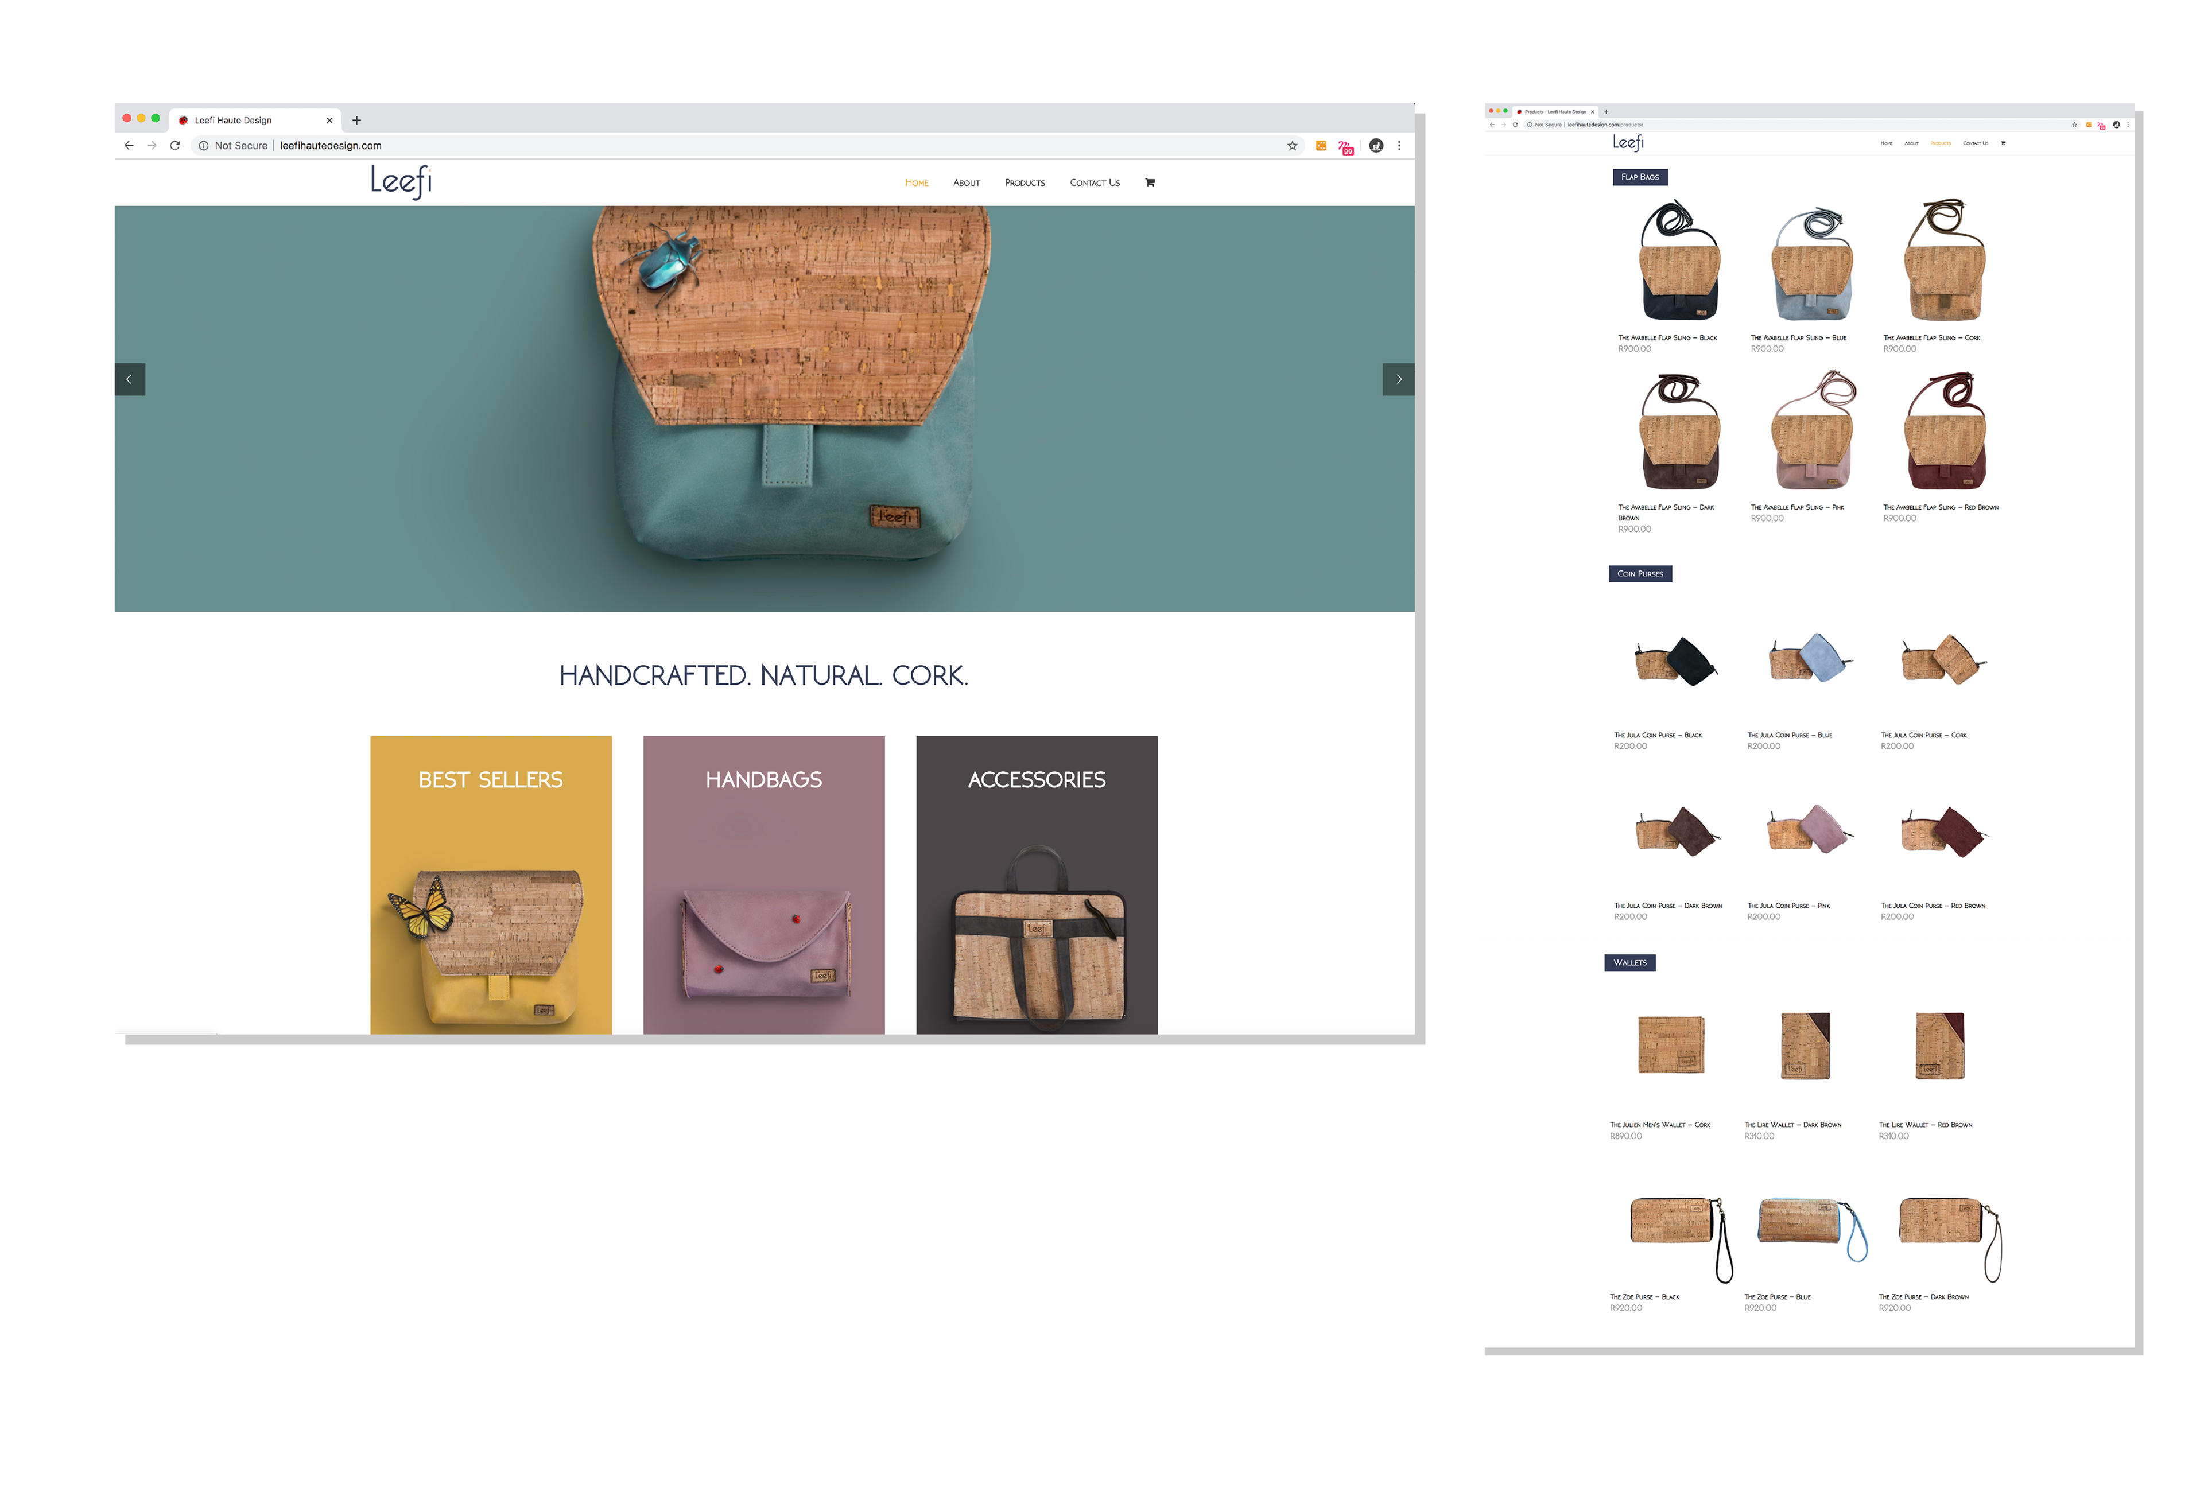The width and height of the screenshot is (2204, 1492).
Task: Open the profile avatar in the main browser toolbar
Action: tap(1376, 146)
